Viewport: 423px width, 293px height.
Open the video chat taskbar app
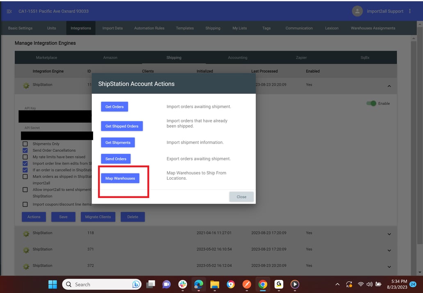coord(166,284)
